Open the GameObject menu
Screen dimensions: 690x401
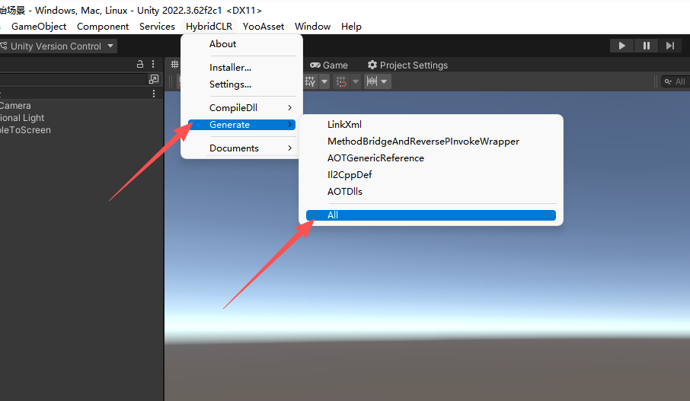tap(39, 27)
